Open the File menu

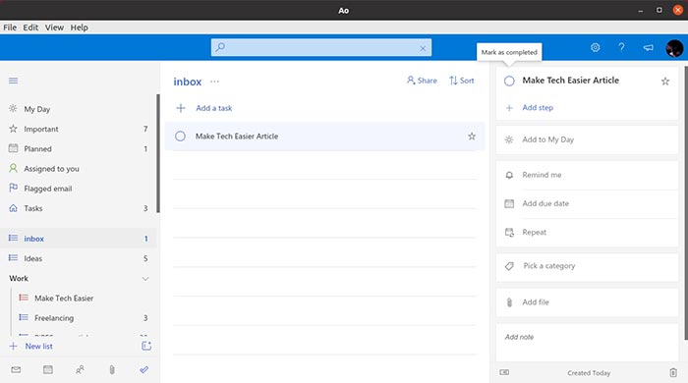[10, 27]
